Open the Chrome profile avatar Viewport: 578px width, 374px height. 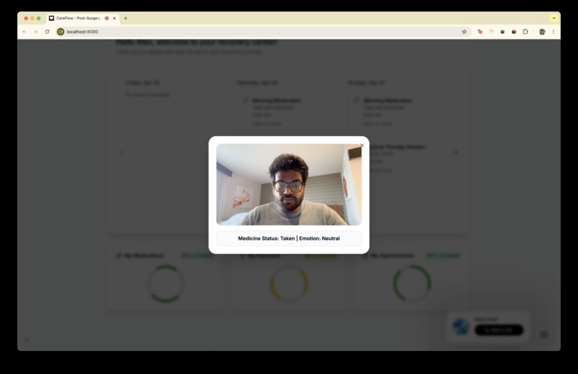542,32
